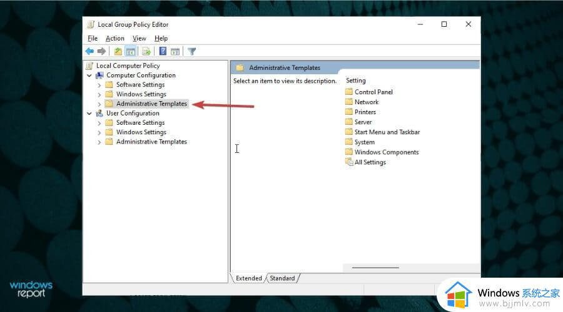Screen dimensions: 563x312
Task: Select the Windows Components label
Action: 387,152
